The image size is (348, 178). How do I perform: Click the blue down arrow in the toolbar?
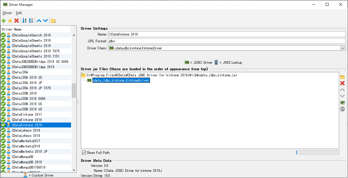(x=45, y=21)
